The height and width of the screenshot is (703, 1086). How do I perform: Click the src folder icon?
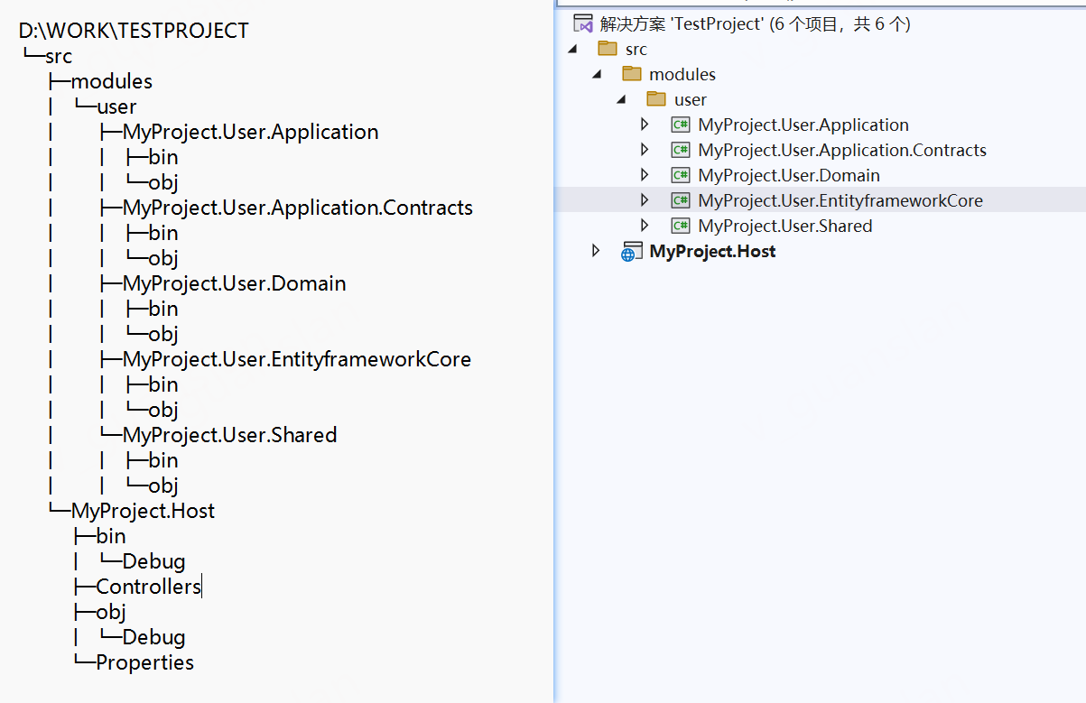point(608,49)
